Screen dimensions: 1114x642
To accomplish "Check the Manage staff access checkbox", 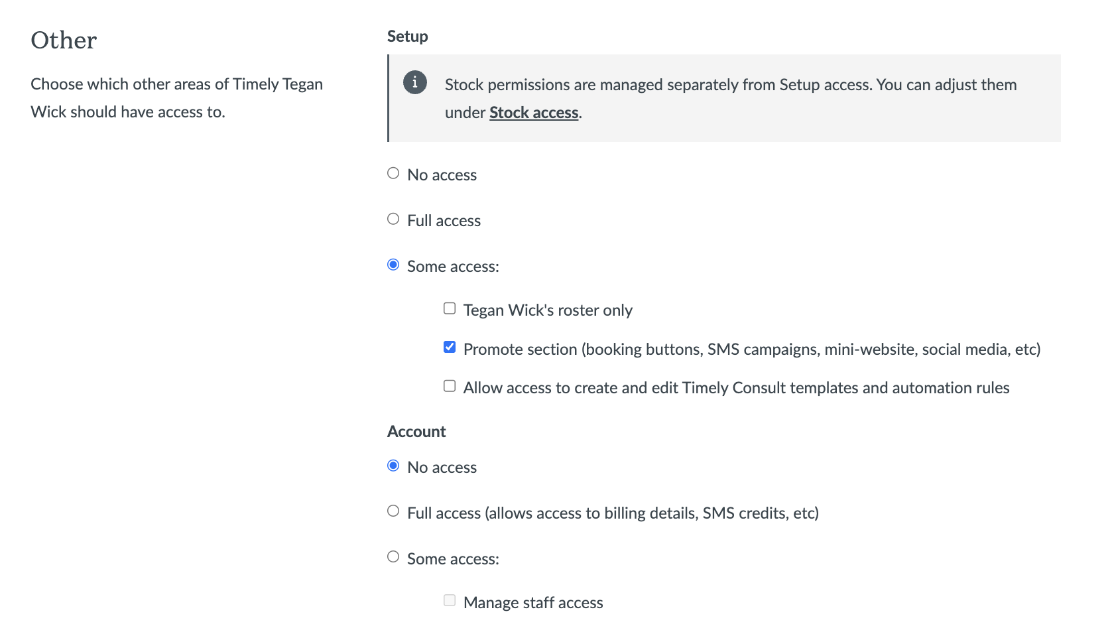I will pyautogui.click(x=450, y=601).
